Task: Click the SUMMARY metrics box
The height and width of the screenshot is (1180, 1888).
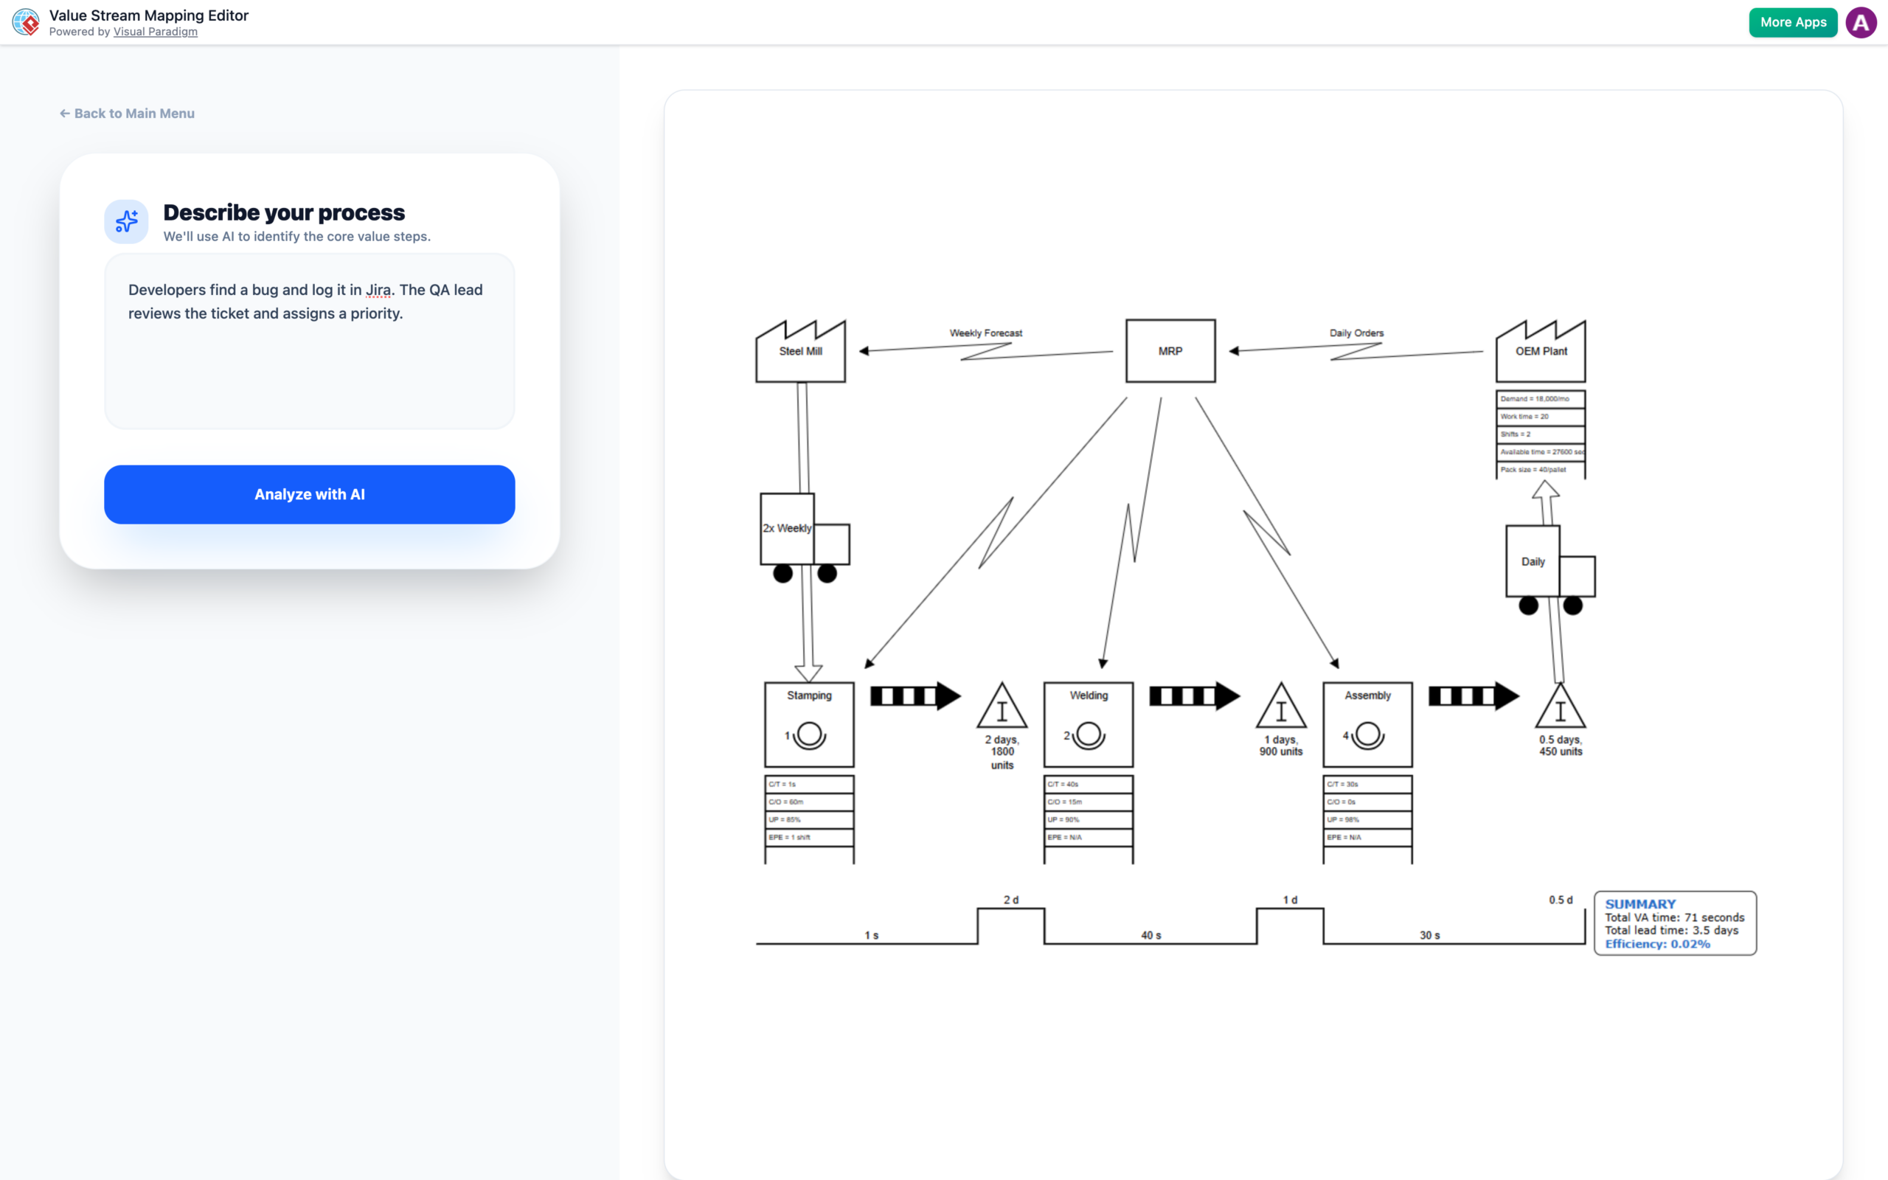Action: click(x=1674, y=923)
